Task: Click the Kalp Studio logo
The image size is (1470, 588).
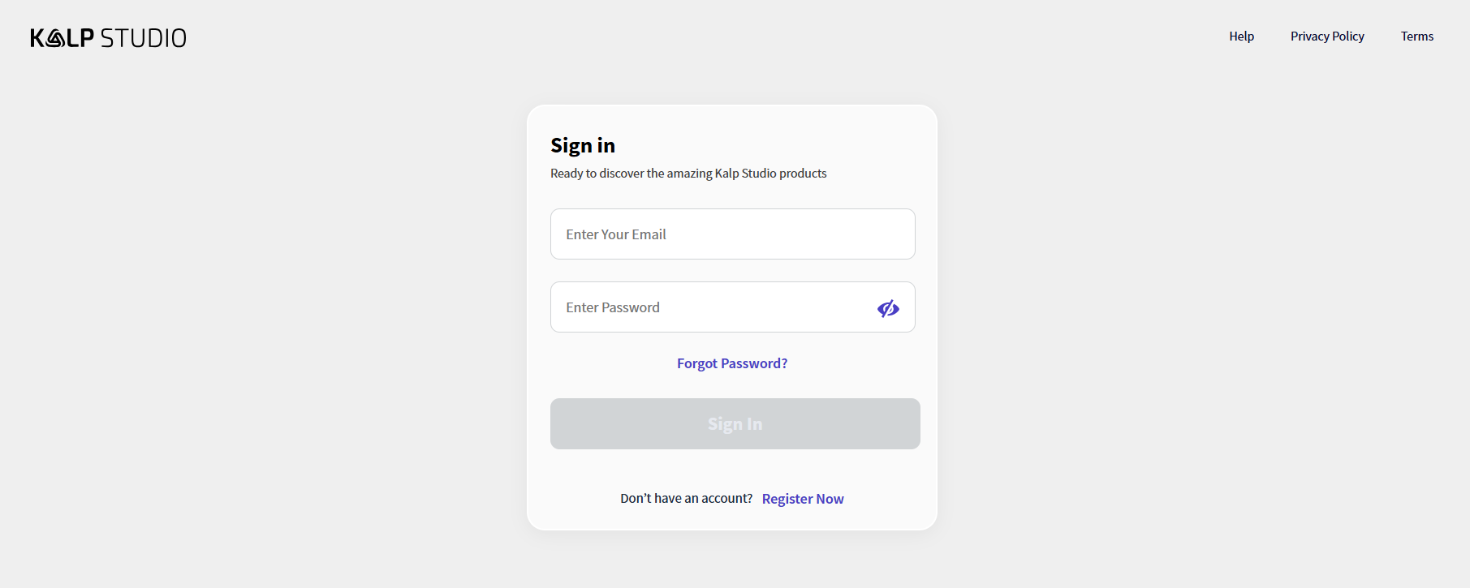Action: point(108,38)
